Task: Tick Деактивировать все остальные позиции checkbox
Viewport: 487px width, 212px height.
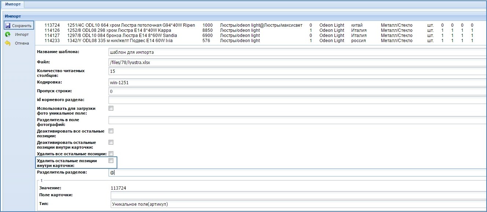Action: (111, 131)
